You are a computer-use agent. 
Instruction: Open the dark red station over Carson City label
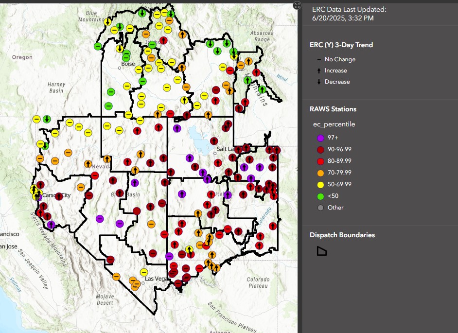tap(59, 196)
